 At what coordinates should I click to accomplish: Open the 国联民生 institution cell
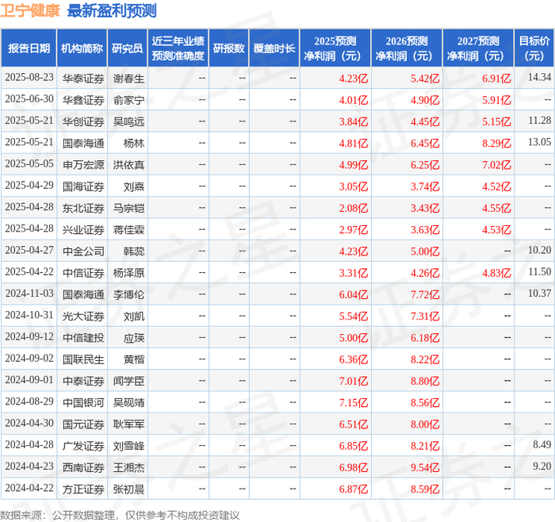[x=83, y=359]
